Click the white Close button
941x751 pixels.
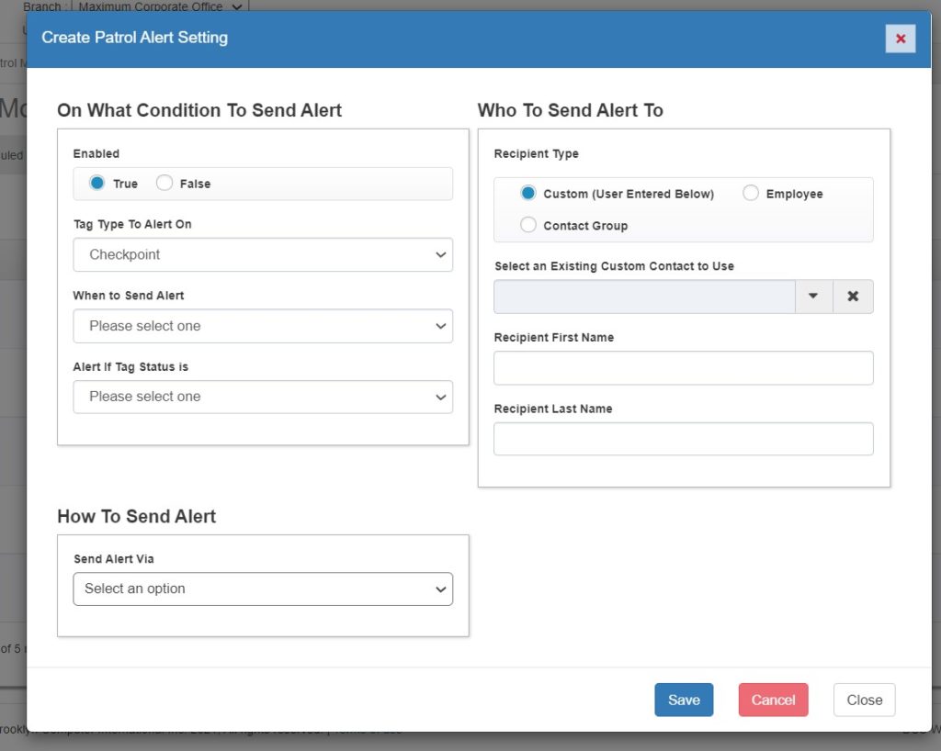[x=864, y=700]
